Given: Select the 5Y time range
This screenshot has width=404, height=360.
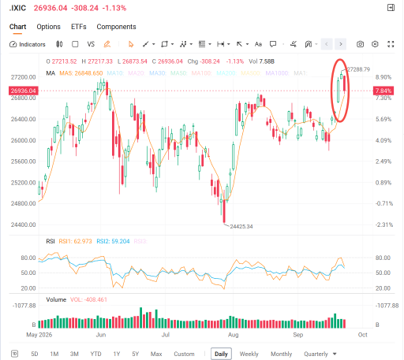Looking at the screenshot, I should tap(135, 354).
